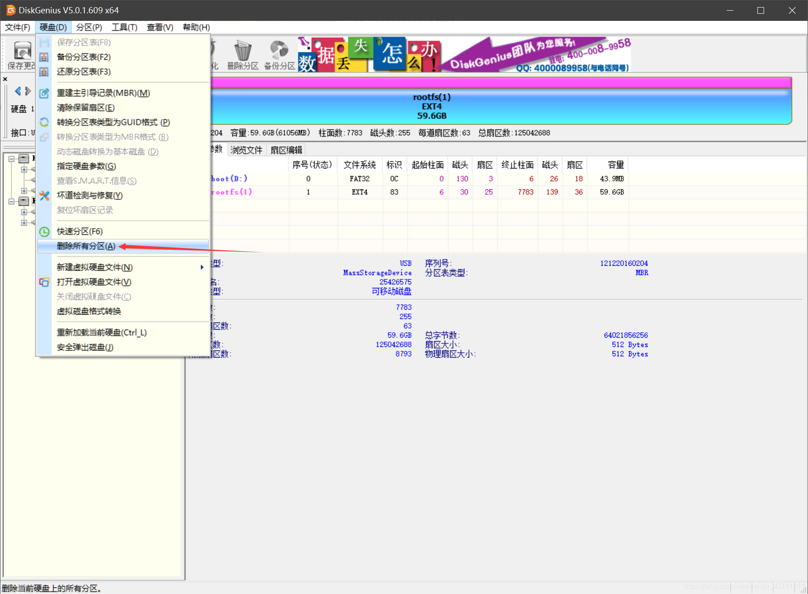Expand last partition under the second disk
808x594 pixels.
tap(24, 223)
